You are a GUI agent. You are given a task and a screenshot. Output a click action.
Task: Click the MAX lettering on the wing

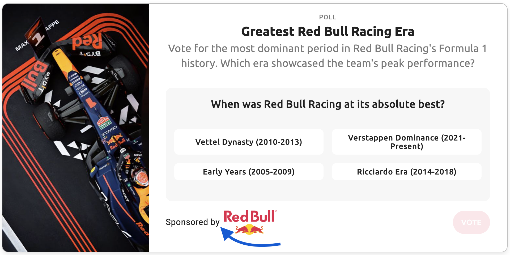point(22,46)
